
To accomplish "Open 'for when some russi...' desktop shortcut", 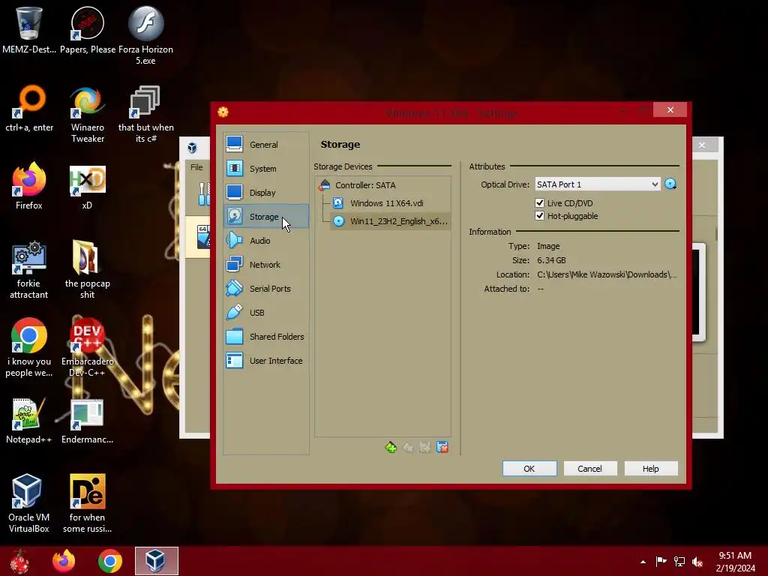I will coord(88,503).
